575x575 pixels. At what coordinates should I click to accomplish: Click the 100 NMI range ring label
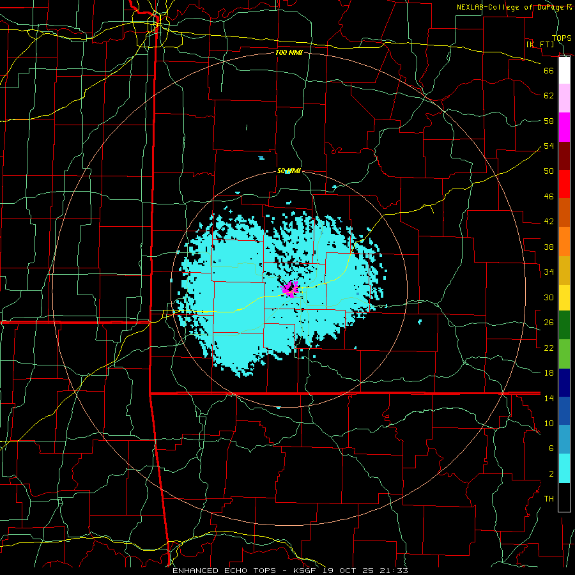pyautogui.click(x=289, y=52)
